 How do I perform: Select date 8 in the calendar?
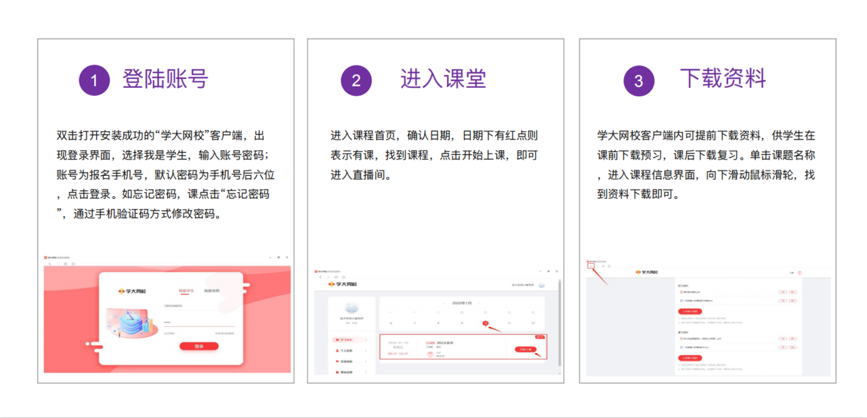coord(438,323)
